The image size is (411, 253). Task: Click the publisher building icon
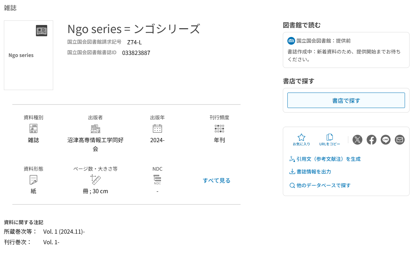pos(95,128)
